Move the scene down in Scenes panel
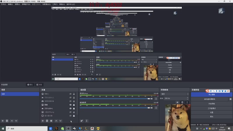233x131 pixels. [16, 121]
